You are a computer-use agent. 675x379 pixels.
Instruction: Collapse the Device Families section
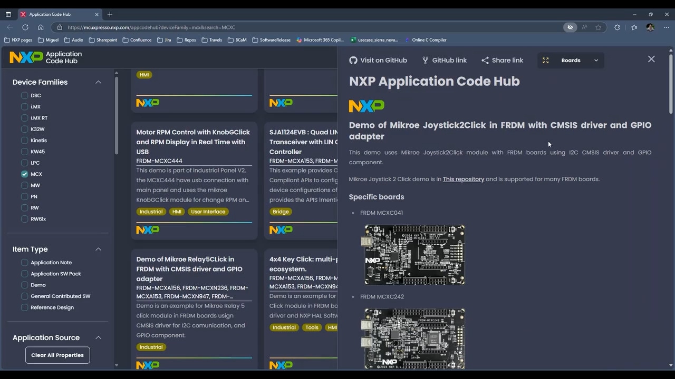(98, 82)
